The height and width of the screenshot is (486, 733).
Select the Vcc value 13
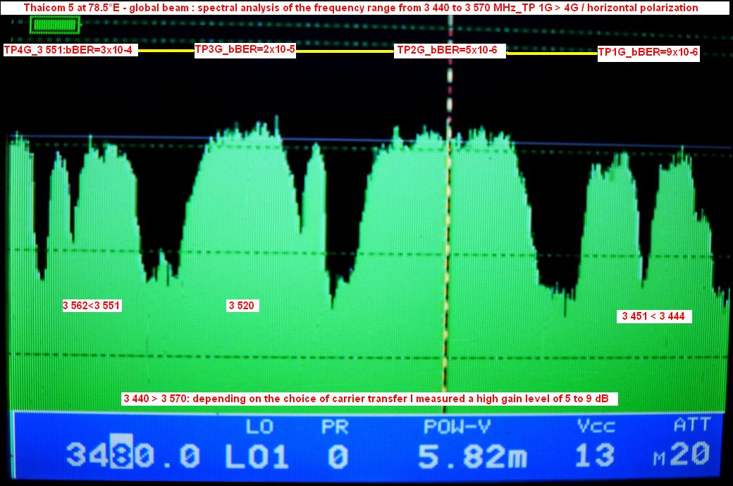point(595,455)
